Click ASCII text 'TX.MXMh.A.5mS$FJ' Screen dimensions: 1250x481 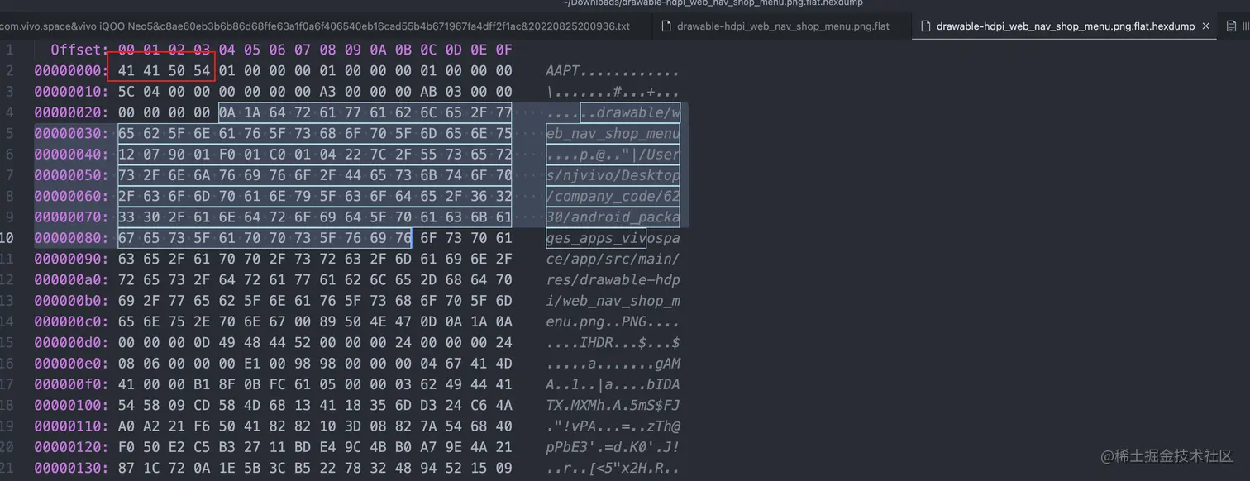tap(613, 405)
